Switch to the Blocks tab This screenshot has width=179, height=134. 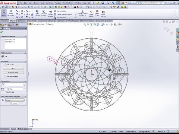pos(109,21)
